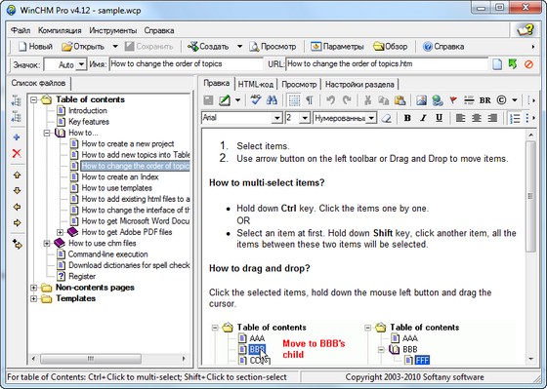Screen dimensions: 547x389
Task: Click the Параметры toolbar button
Action: [337, 47]
